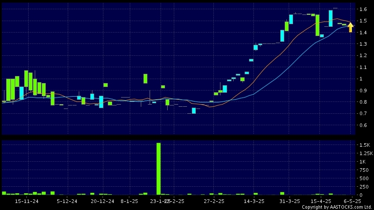
Task: Click the 1.4 price axis label
Action: point(363,33)
